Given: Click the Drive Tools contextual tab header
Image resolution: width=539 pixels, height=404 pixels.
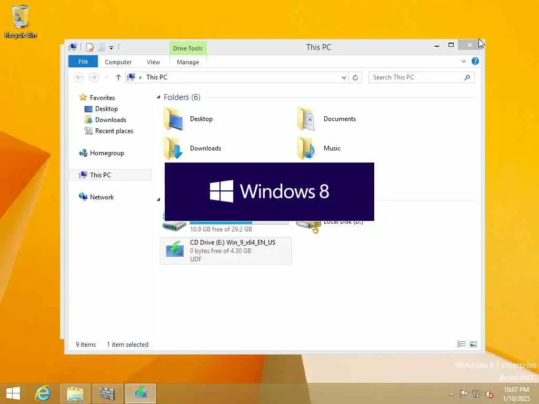Looking at the screenshot, I should click(188, 48).
